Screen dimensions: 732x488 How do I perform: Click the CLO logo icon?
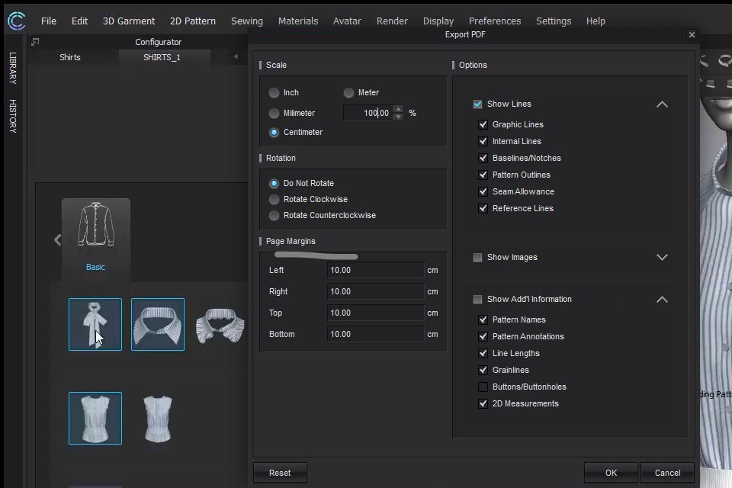tap(16, 21)
